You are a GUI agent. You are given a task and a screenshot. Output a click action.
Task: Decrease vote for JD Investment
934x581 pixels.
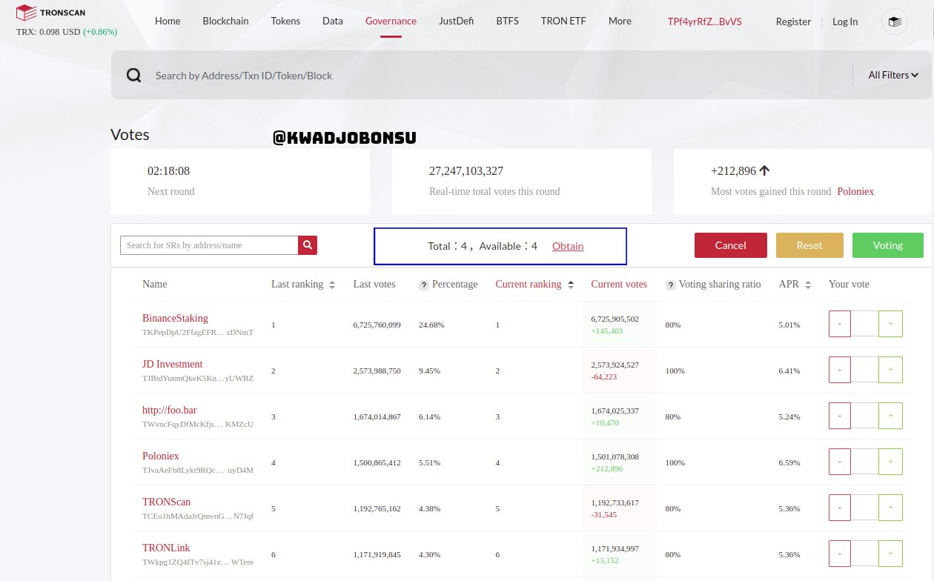pyautogui.click(x=839, y=370)
